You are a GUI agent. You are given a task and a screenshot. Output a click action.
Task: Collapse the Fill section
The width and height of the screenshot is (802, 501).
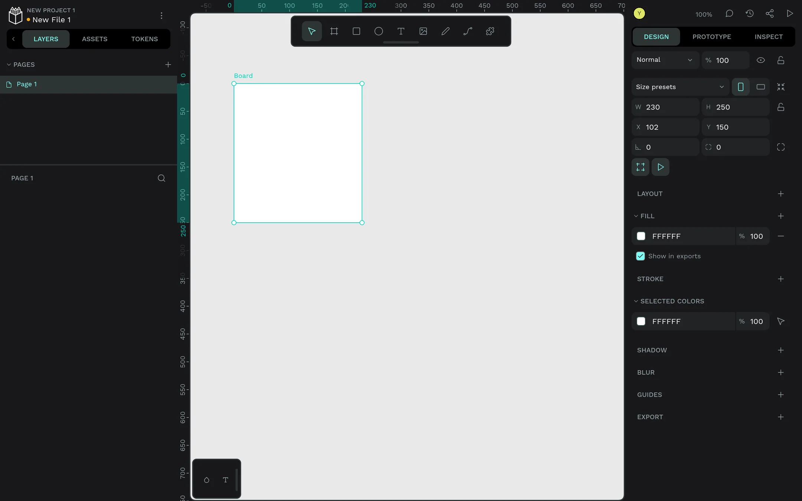point(636,216)
